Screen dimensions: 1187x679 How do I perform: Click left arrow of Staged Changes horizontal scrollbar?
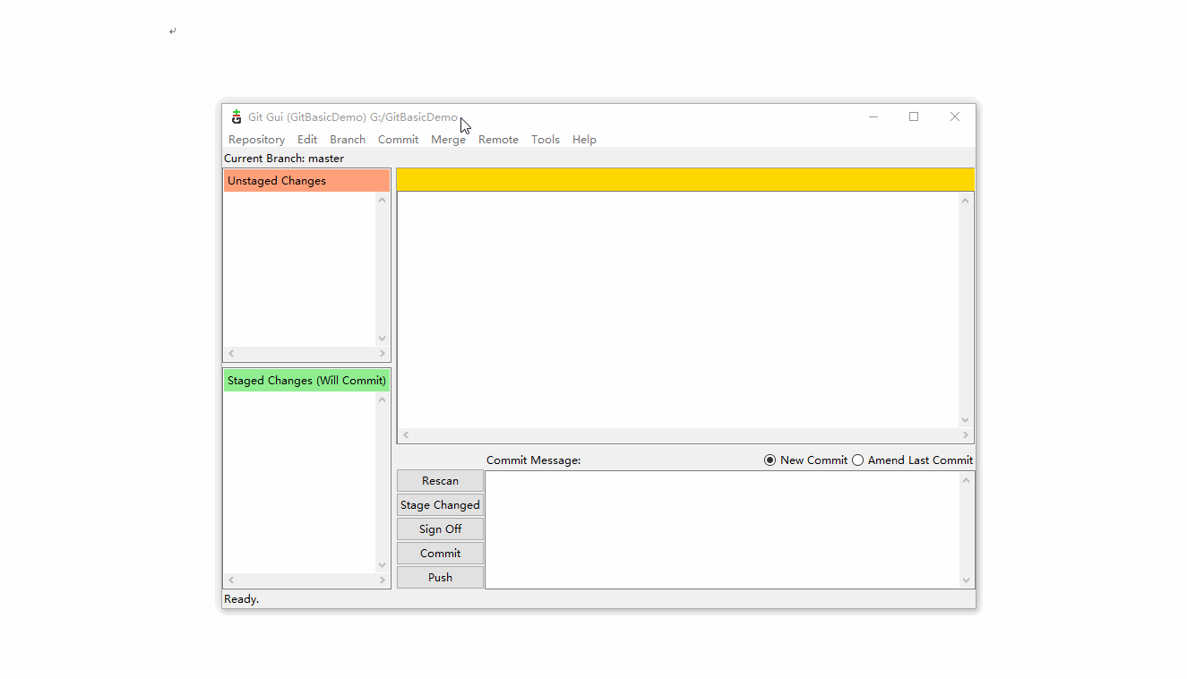(231, 580)
